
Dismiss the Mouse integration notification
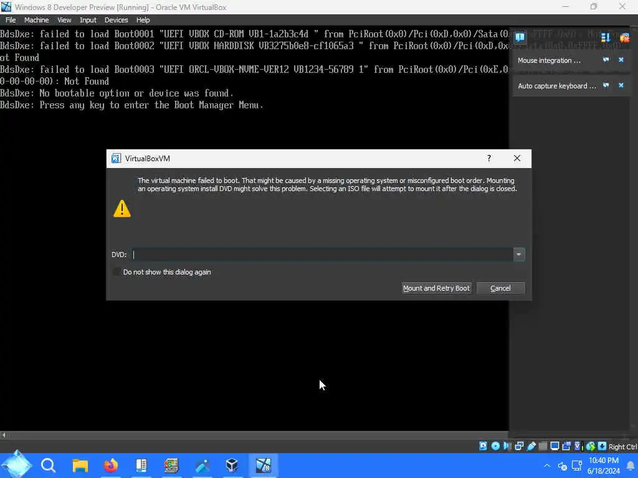click(621, 60)
